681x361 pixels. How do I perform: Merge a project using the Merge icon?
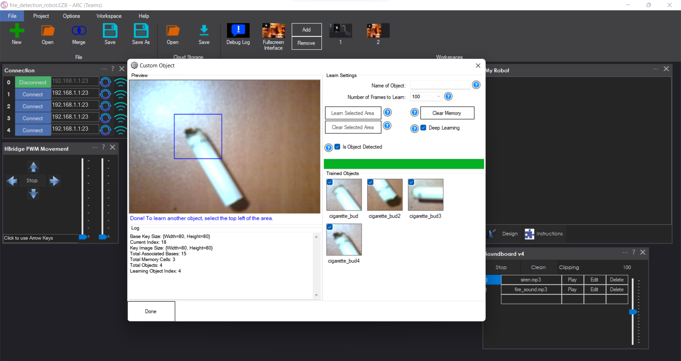coord(78,34)
